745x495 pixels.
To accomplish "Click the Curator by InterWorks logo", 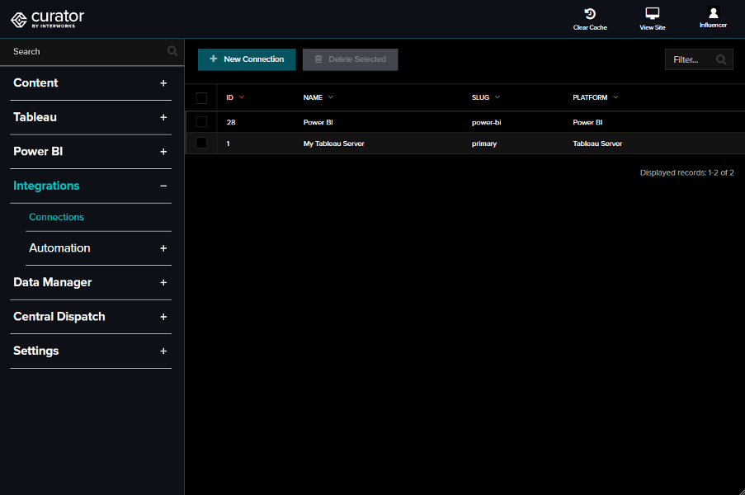I will point(48,19).
